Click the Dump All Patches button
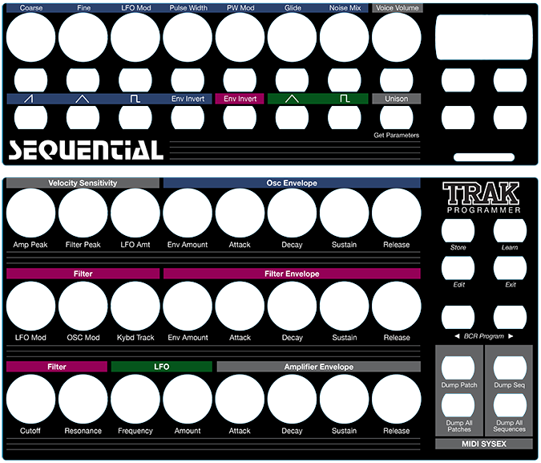Screen dimensions: 541x463 tap(458, 405)
